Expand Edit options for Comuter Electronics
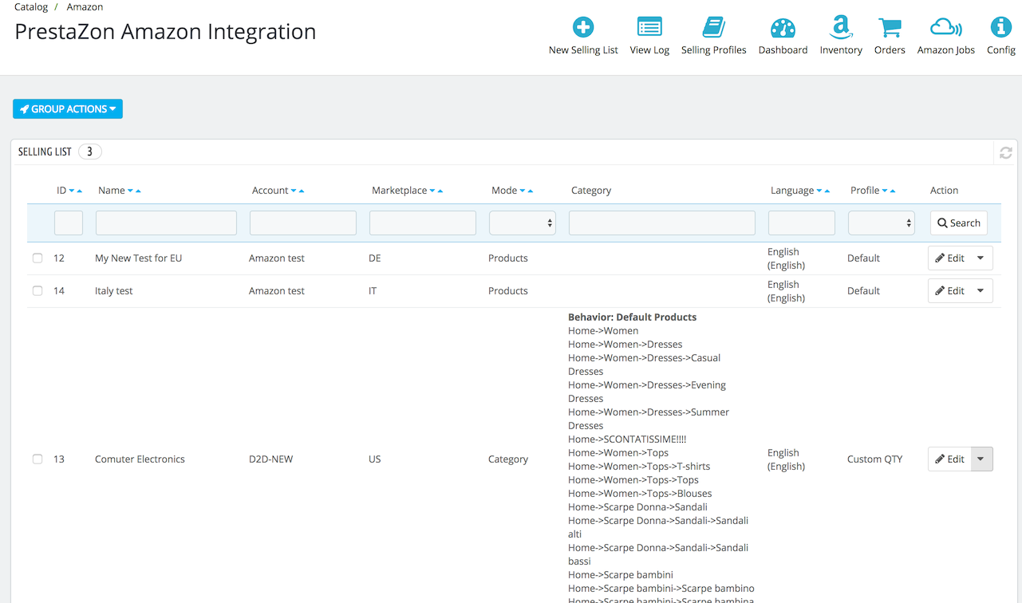The height and width of the screenshot is (603, 1022). (x=981, y=459)
